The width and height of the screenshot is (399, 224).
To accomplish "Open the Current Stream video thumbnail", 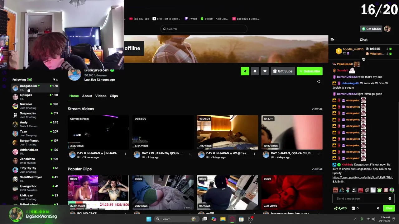I will 98,132.
